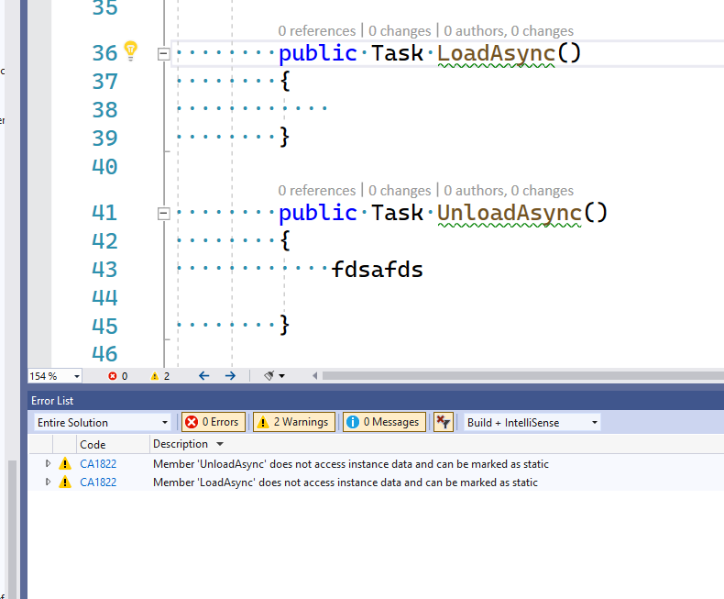Image resolution: width=724 pixels, height=599 pixels.
Task: Open CA1822 link for LoadAsync warning
Action: (98, 483)
